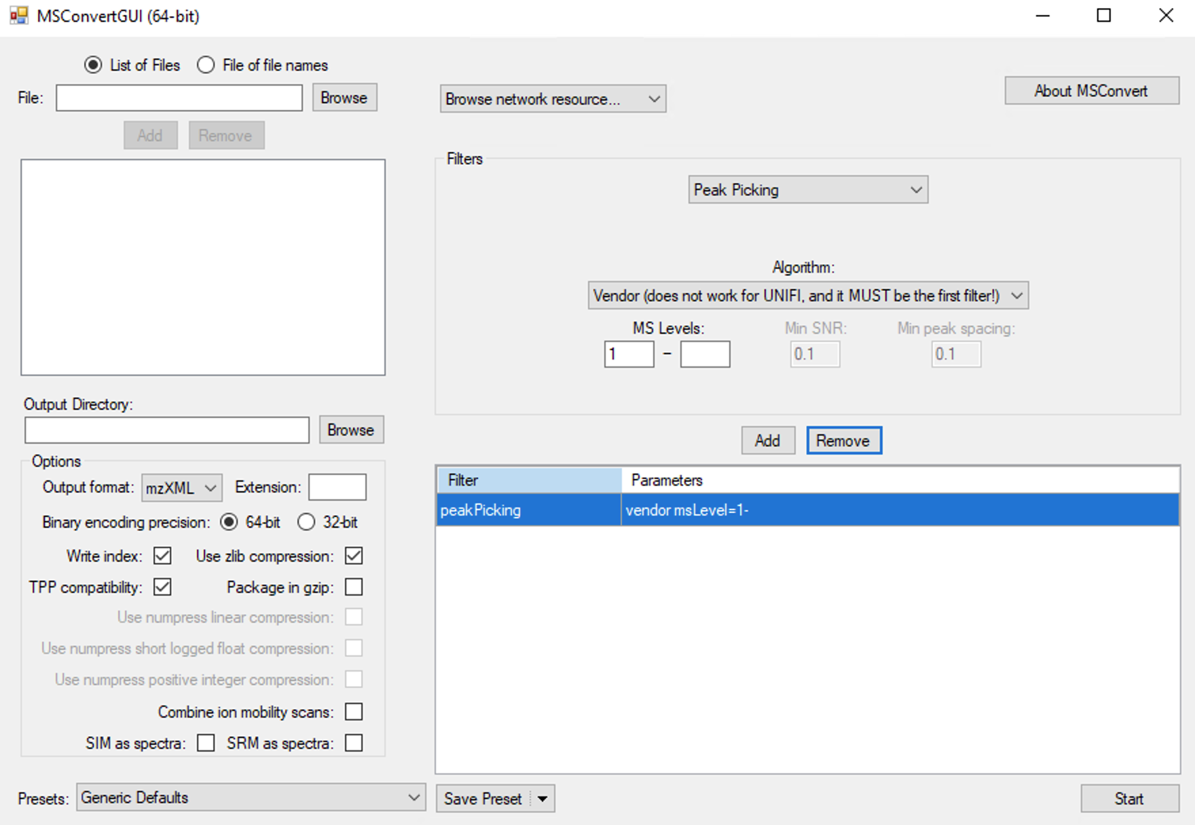The image size is (1195, 825).
Task: Toggle Use zlib compression checkbox
Action: click(x=354, y=556)
